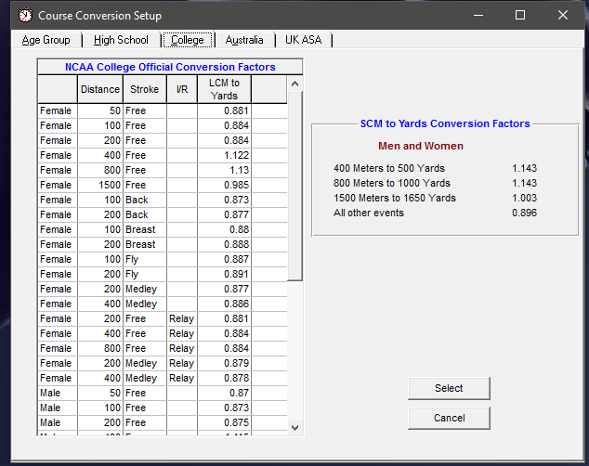Click factor 0.891 for Female 200 Fly
589x466 pixels.
click(x=224, y=274)
